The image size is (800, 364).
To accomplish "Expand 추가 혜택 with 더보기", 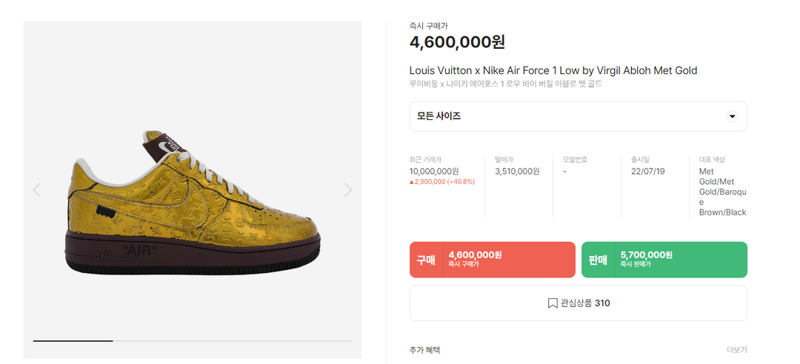I will tap(736, 350).
